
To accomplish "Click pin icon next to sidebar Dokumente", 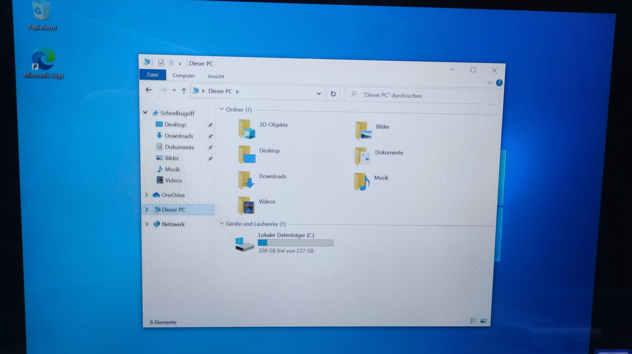I will pyautogui.click(x=210, y=148).
